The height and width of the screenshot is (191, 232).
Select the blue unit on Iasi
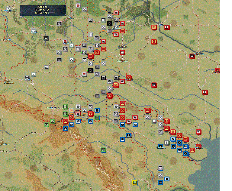[x=128, y=135]
